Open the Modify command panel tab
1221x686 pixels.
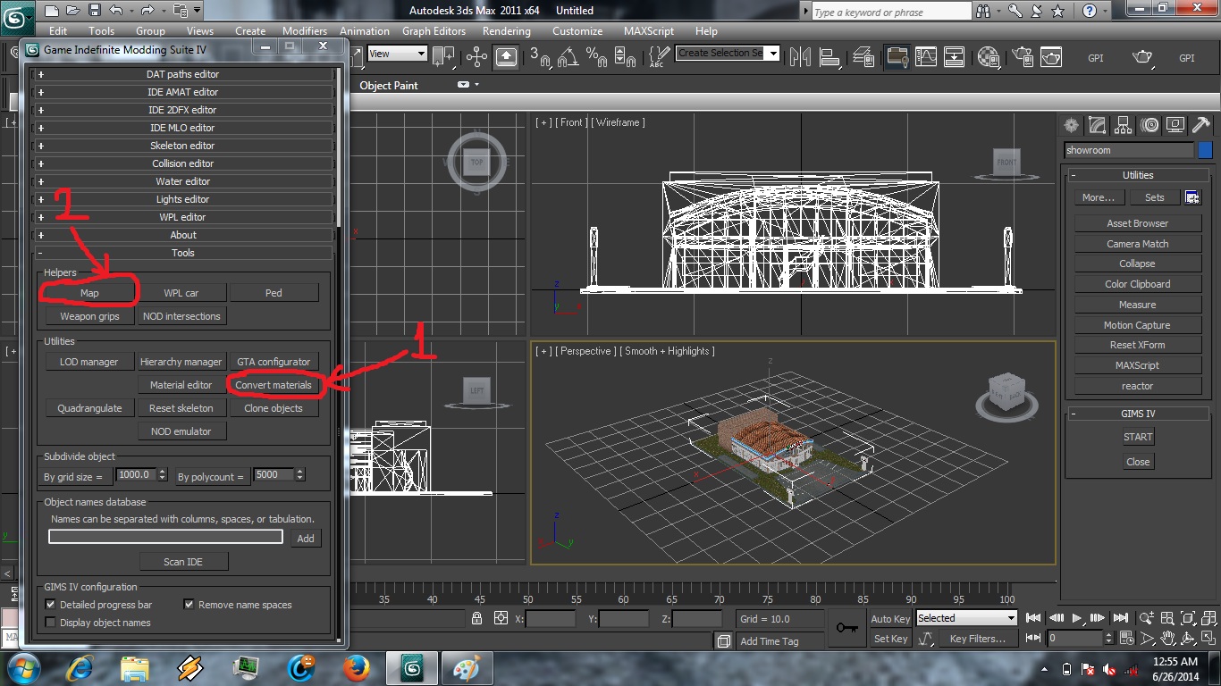(x=1098, y=125)
